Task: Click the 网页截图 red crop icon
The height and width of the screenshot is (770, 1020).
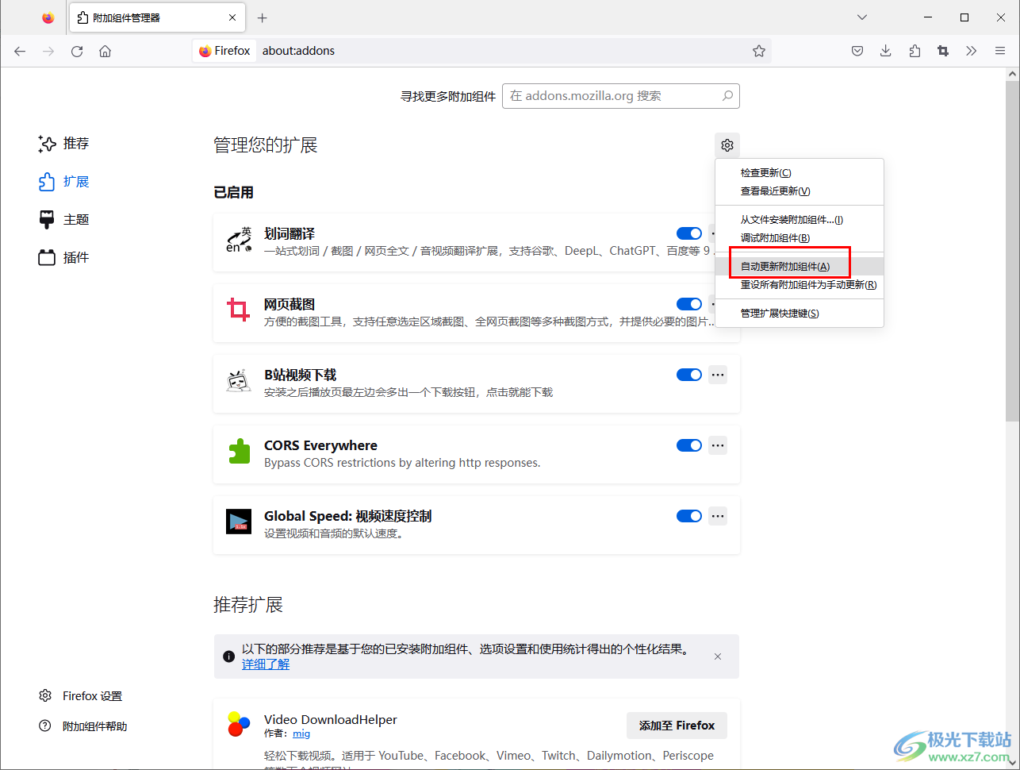Action: [239, 310]
